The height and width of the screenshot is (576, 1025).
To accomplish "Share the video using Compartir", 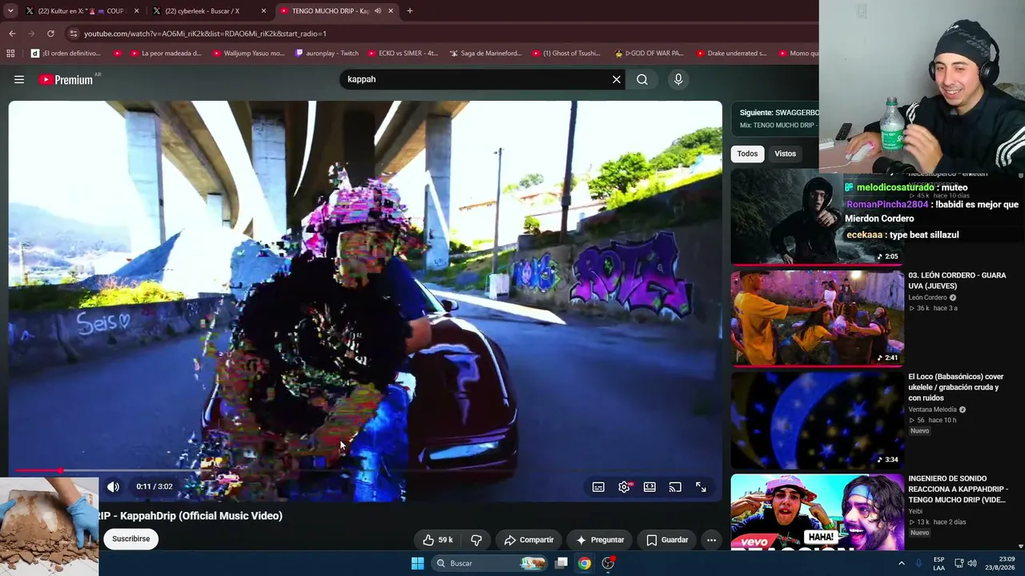I will 529,540.
